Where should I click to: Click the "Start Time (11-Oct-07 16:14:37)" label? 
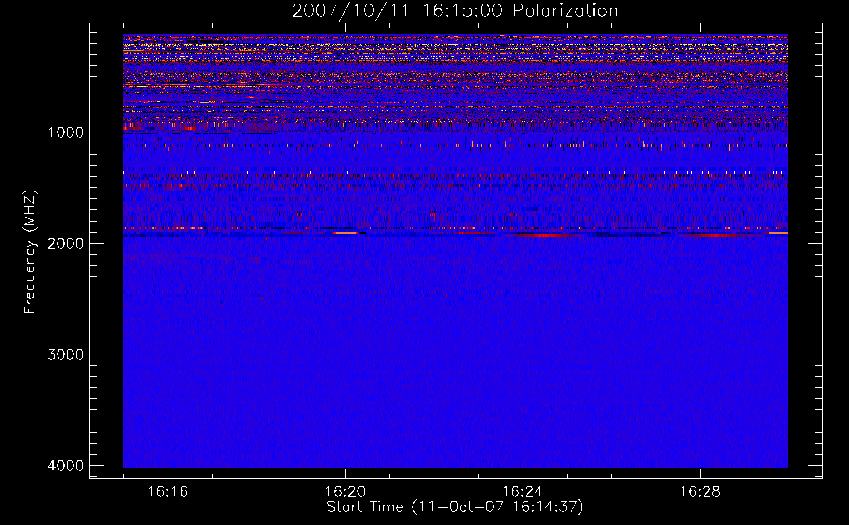(x=455, y=507)
